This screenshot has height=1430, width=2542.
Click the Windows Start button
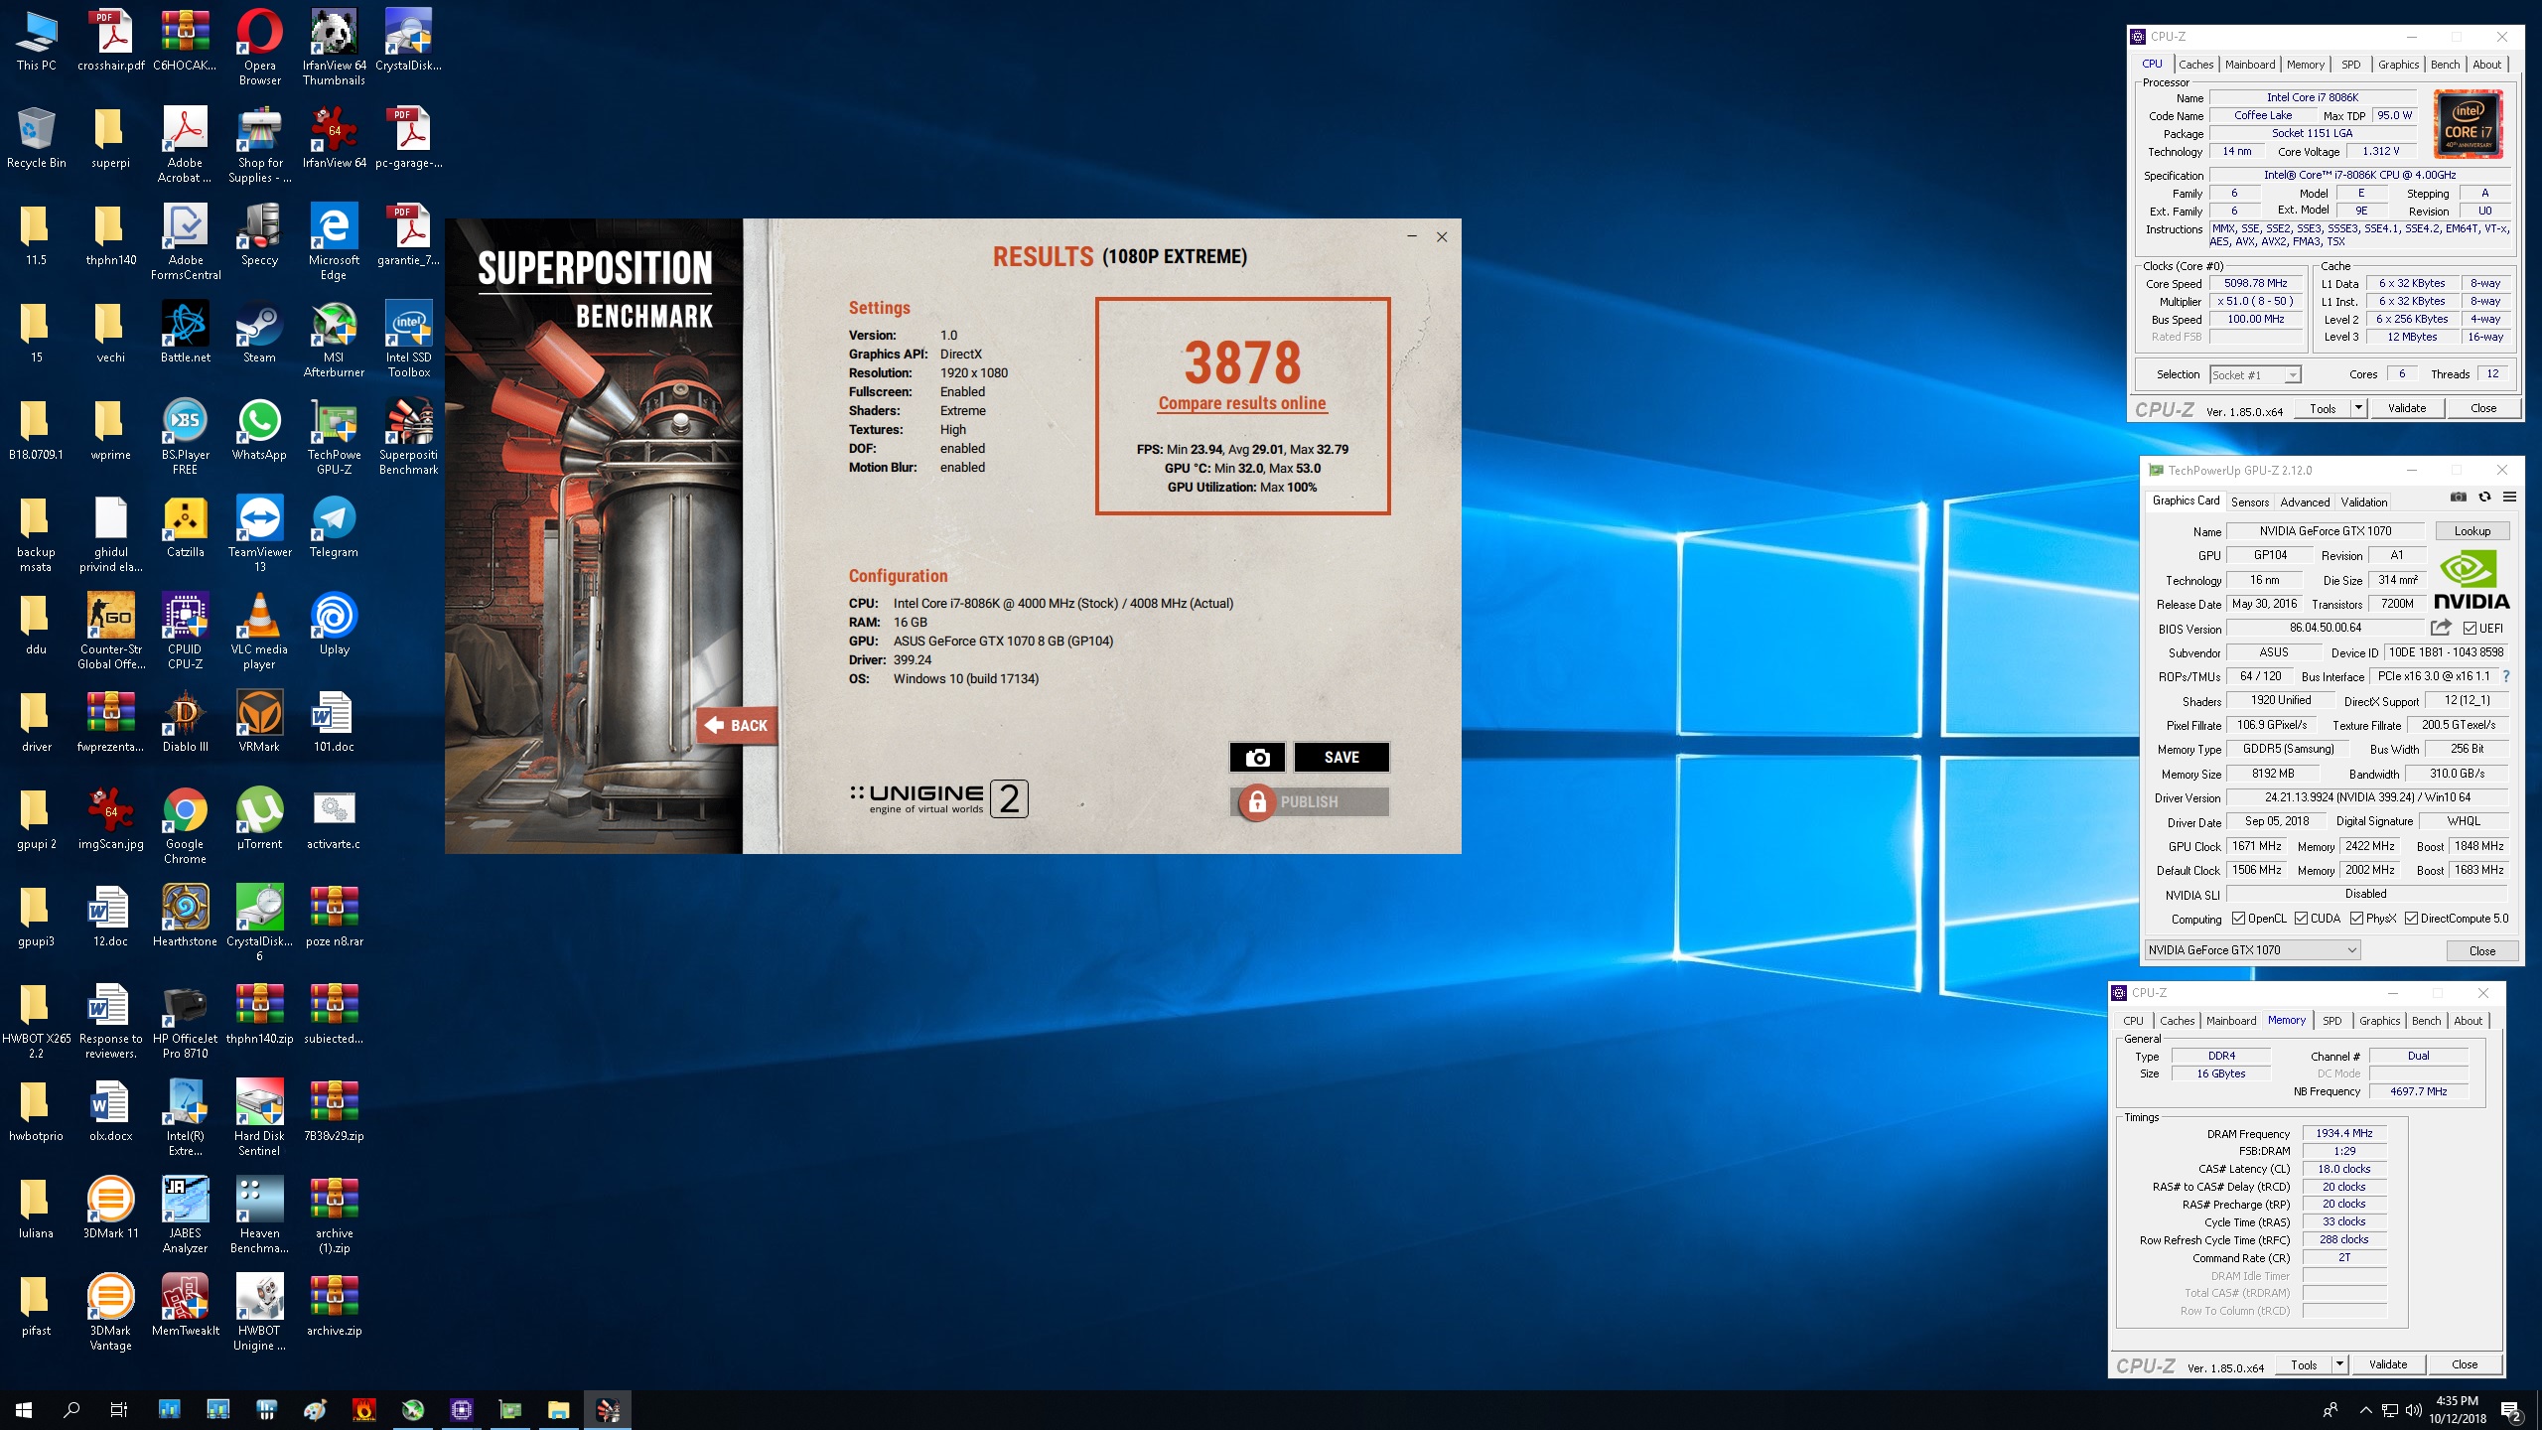click(24, 1409)
